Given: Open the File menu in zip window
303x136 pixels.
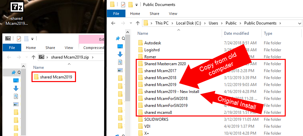Looking at the screenshot, I should [x=12, y=48].
